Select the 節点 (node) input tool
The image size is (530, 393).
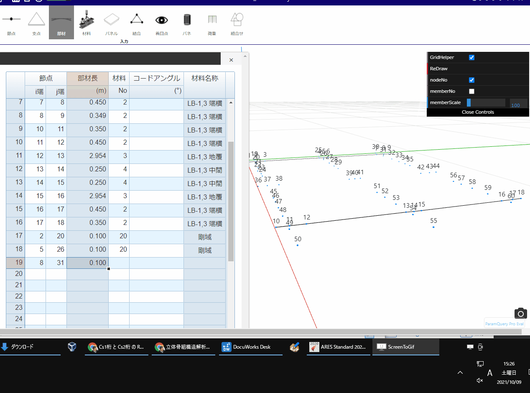[11, 23]
